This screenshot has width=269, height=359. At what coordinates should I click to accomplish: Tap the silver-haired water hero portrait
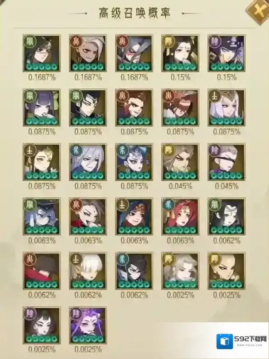pyautogui.click(x=88, y=162)
